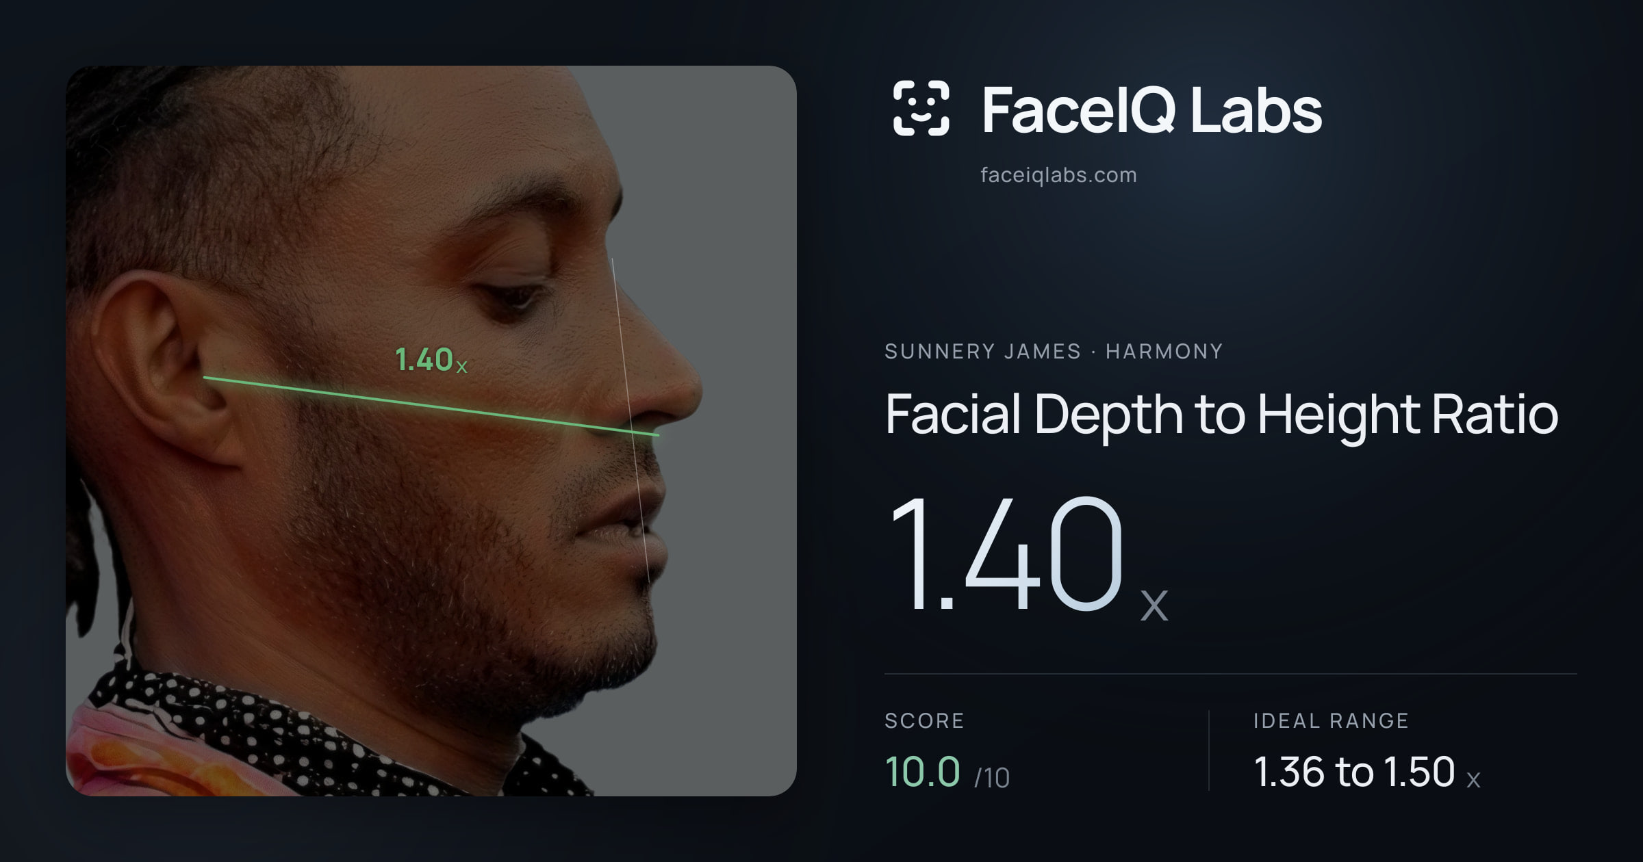Open the faceiqlabs.com link
This screenshot has height=862, width=1643.
tap(1058, 175)
